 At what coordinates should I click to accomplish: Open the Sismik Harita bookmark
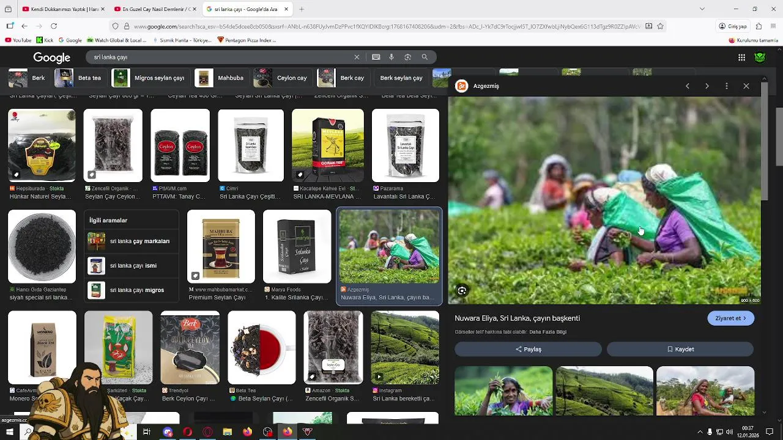pyautogui.click(x=181, y=40)
